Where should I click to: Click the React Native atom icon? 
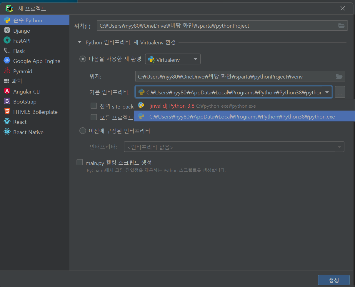pos(7,132)
